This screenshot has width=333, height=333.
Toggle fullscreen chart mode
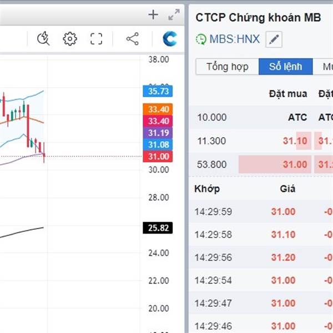tap(96, 39)
